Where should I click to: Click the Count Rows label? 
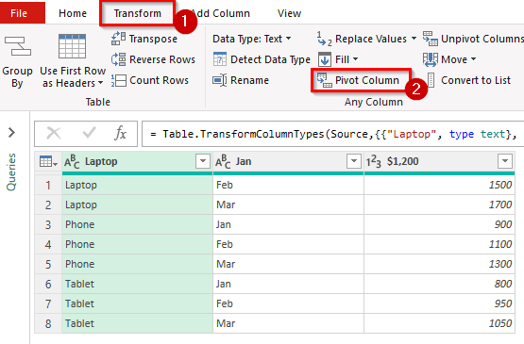(159, 80)
